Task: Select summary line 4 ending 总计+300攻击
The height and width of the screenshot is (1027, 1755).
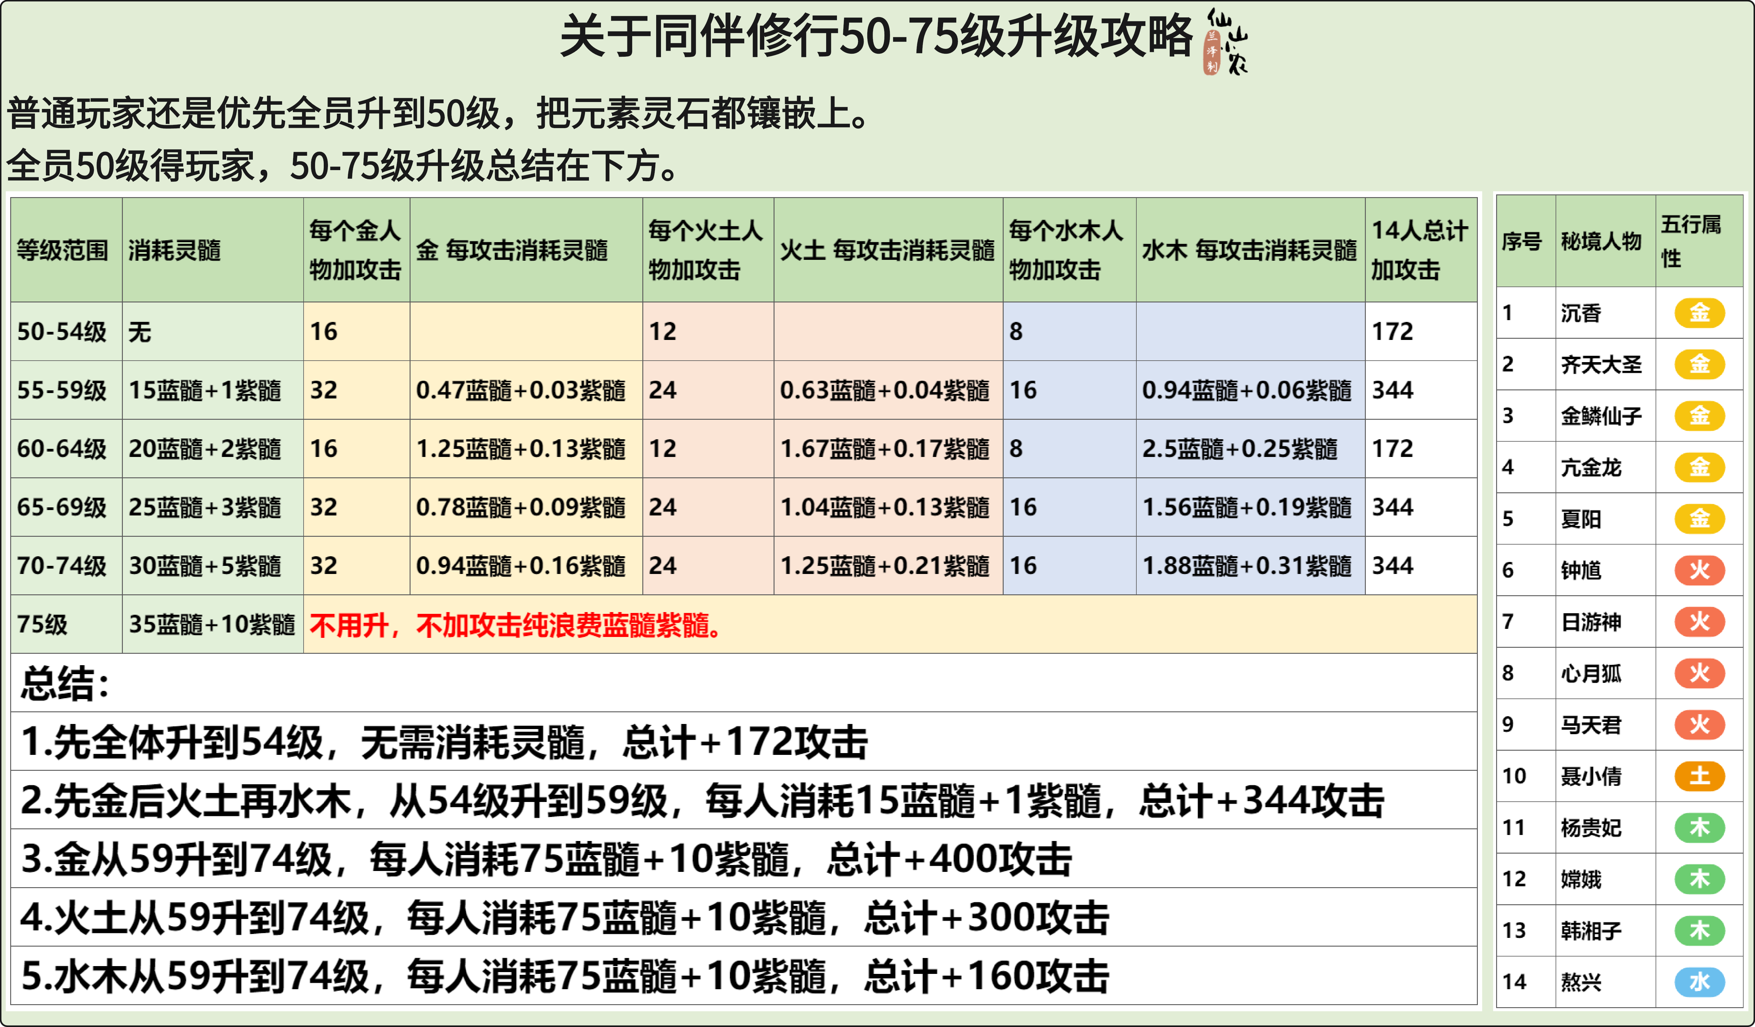Action: [565, 917]
